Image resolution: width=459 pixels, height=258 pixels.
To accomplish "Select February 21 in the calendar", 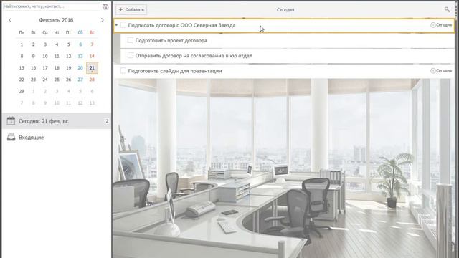I will (92, 68).
